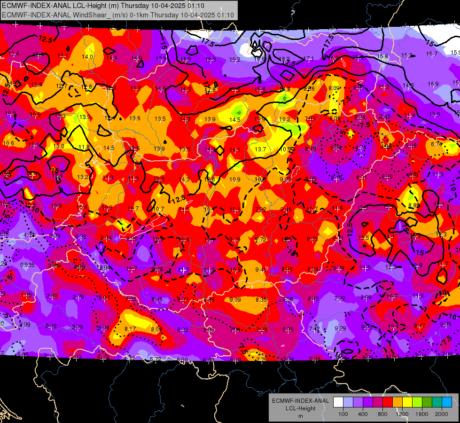Click the grid value 0.935
The height and width of the screenshot is (423, 460).
[x=27, y=265]
